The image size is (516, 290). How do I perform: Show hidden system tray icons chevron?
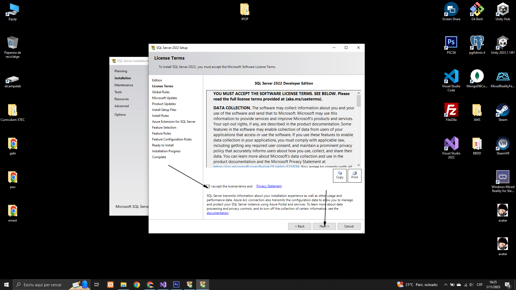tap(446, 285)
